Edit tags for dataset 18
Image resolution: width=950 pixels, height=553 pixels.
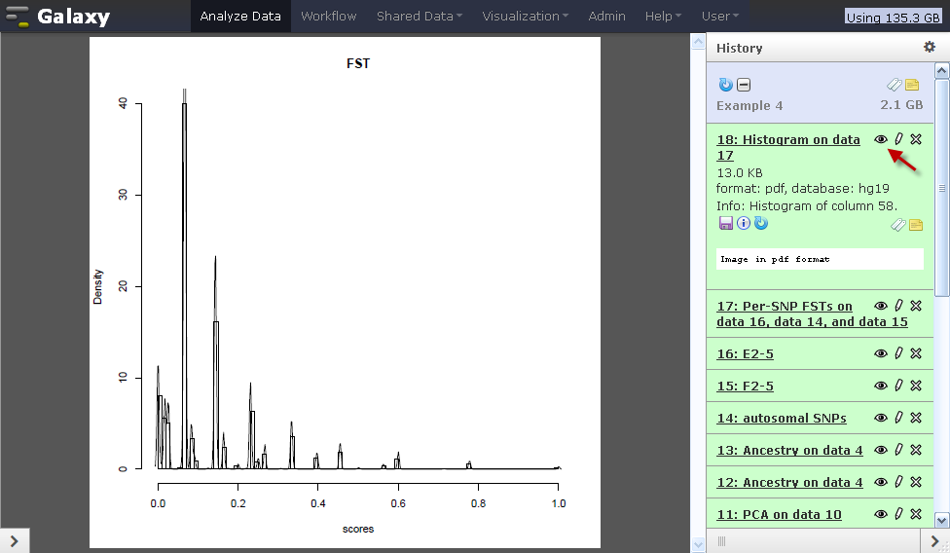coord(898,225)
